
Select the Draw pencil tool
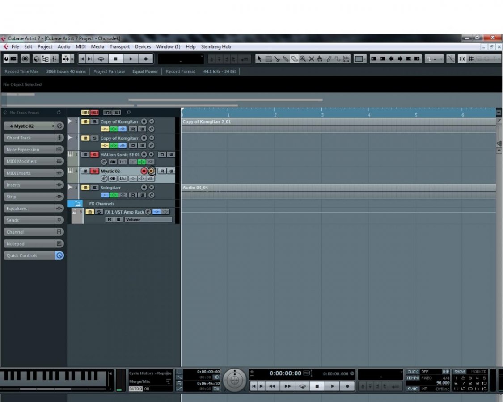(329, 59)
